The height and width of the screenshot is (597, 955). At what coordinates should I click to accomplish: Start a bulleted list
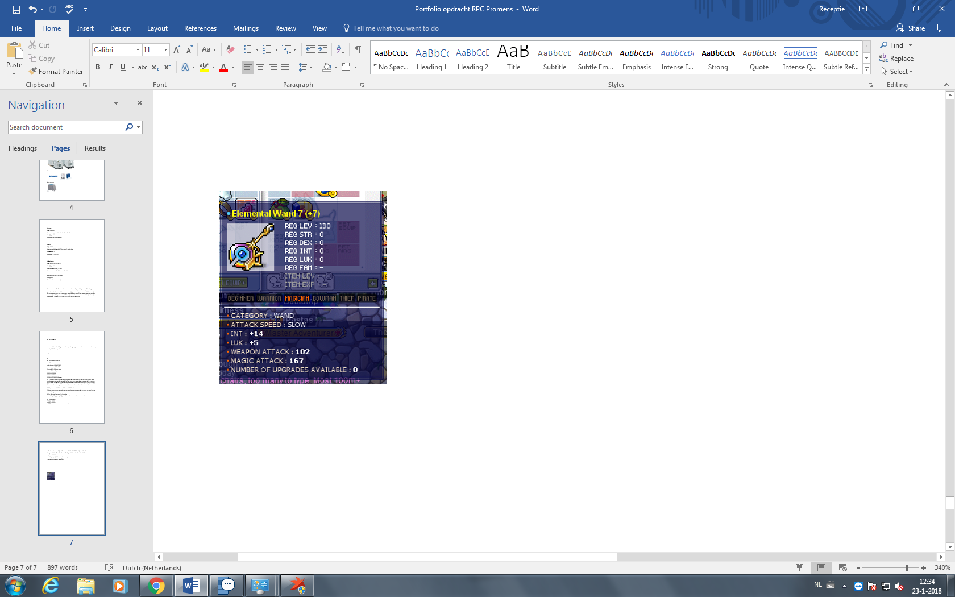tap(247, 50)
